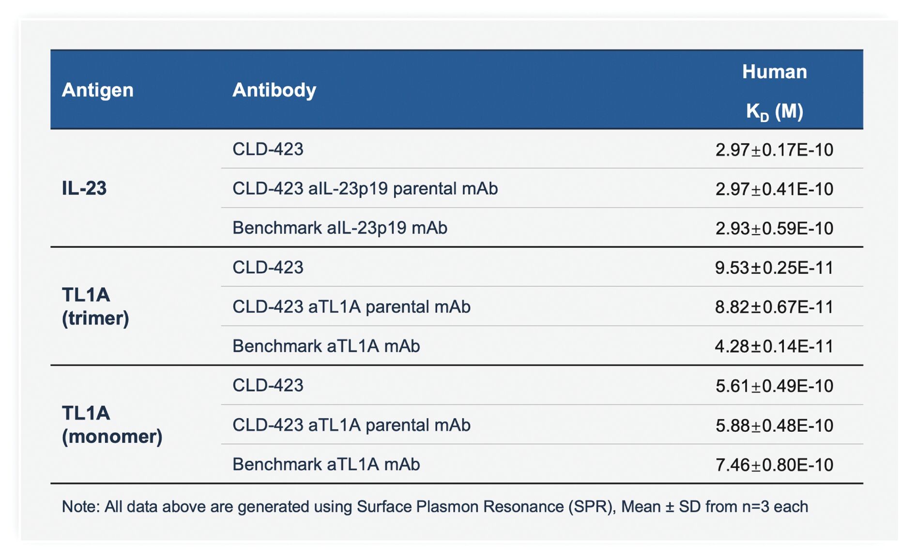The width and height of the screenshot is (916, 558).
Task: Select the value 2.93±0.59E-10
Action: click(774, 228)
